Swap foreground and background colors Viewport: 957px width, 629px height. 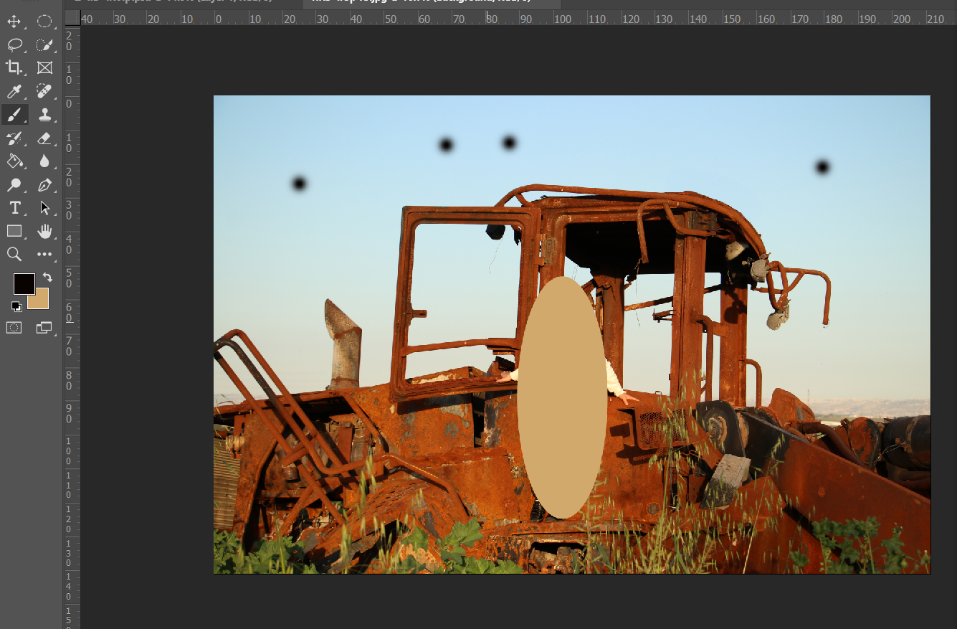tap(47, 278)
